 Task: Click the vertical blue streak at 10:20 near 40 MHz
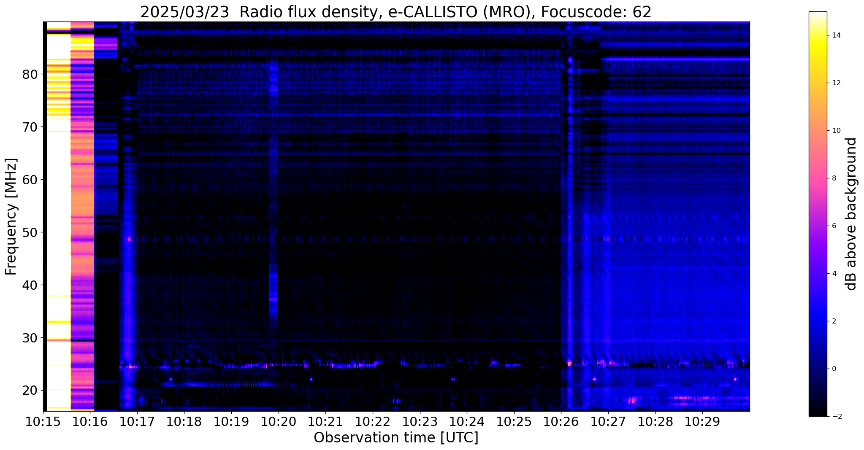274,291
